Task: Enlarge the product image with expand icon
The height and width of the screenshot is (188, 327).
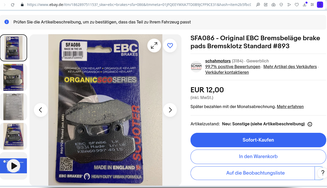Action: coord(154,46)
